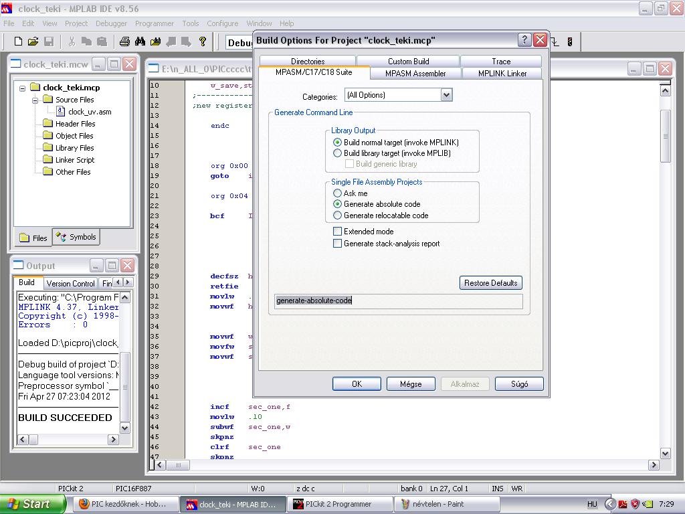Click the editor vertical scrollbar thumb
The image size is (685, 514).
pyautogui.click(x=665, y=136)
